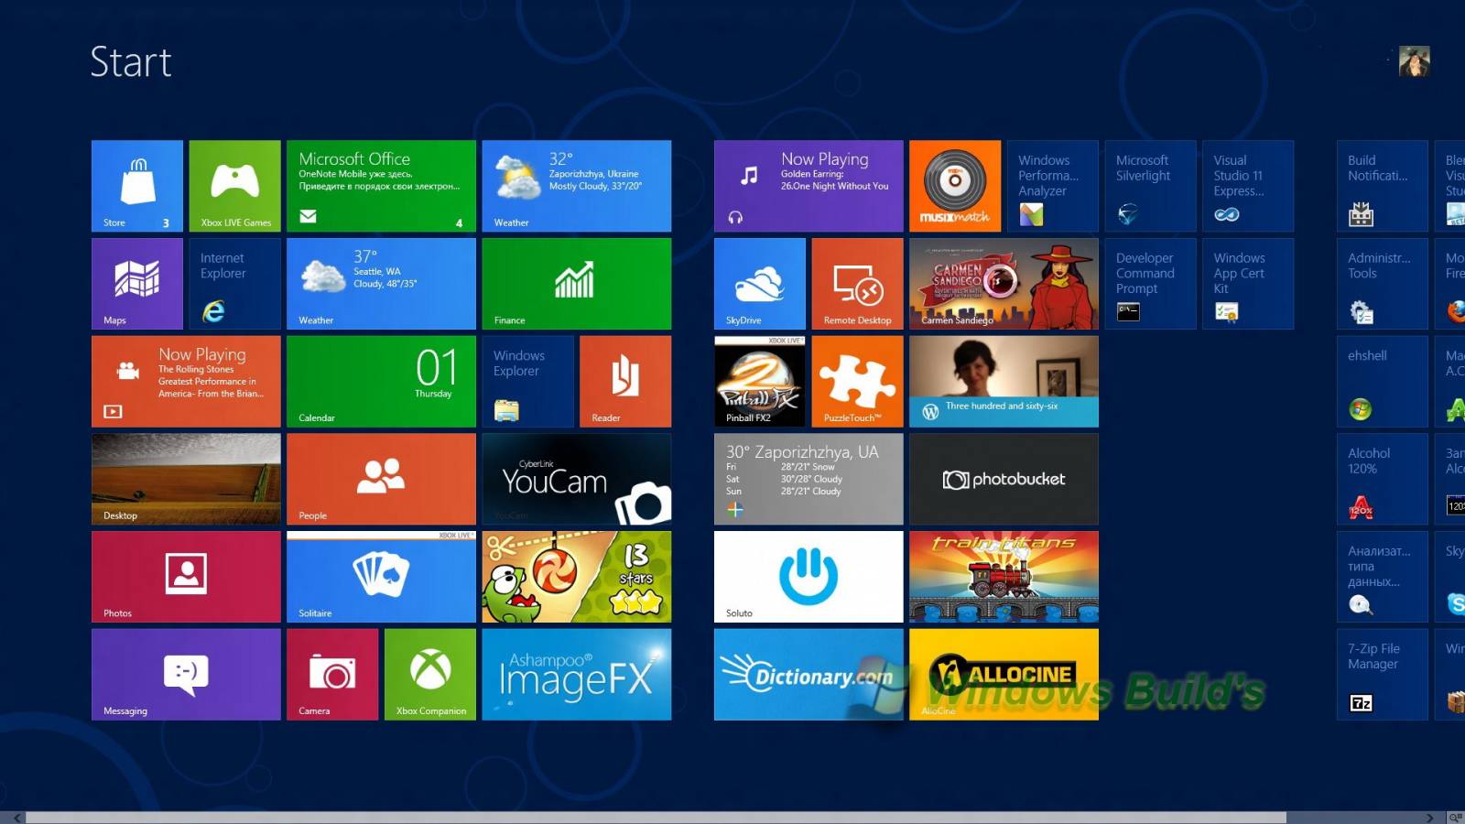1465x824 pixels.
Task: Launch Internet Explorer tile
Action: click(x=234, y=284)
